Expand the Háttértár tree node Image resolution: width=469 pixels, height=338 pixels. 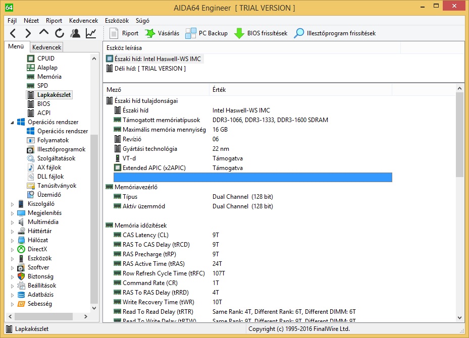pos(12,232)
